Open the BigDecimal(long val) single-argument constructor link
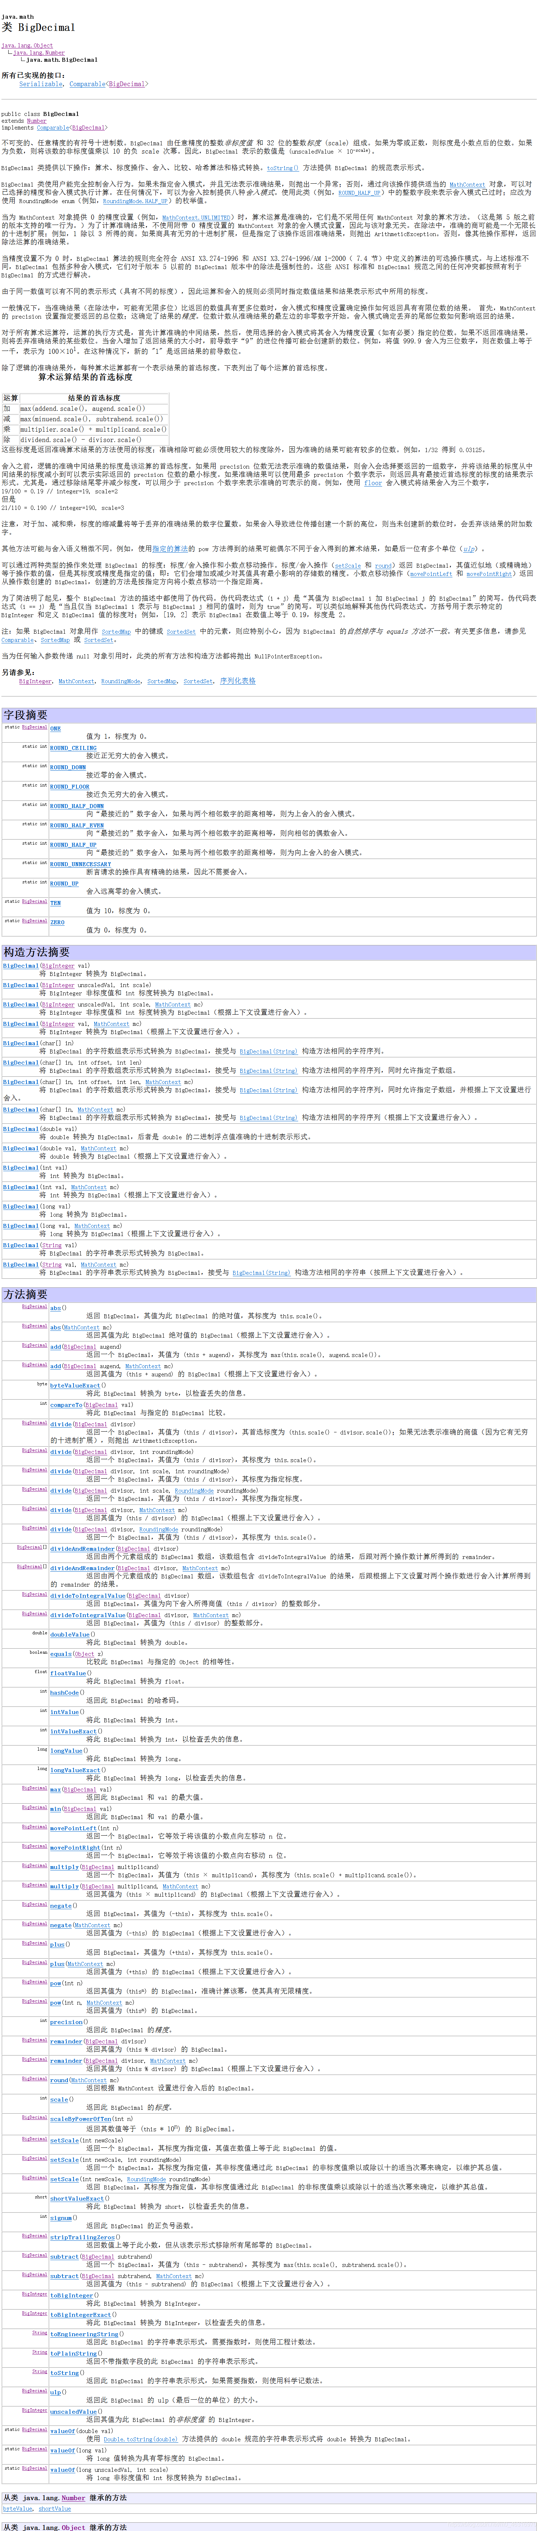 pos(20,1207)
